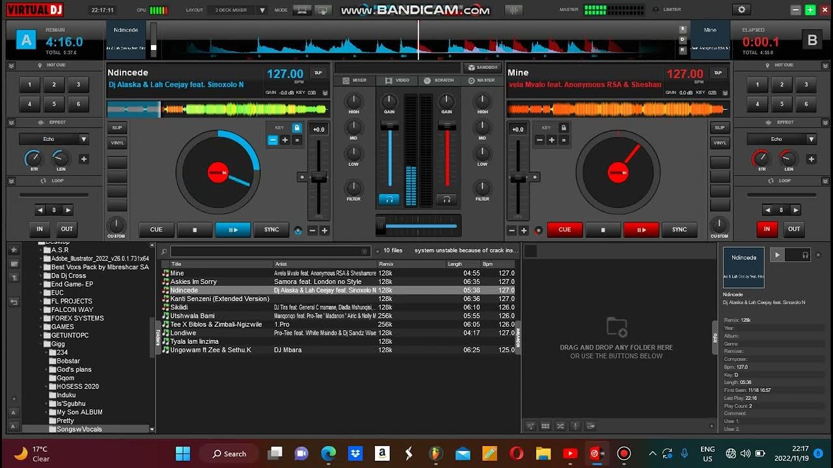The image size is (833, 468).
Task: Click grid icon under sideview panel
Action: 545,426
